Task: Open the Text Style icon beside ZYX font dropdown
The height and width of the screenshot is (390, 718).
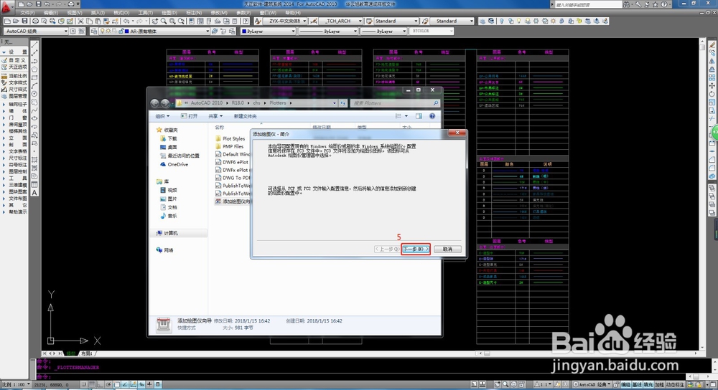Action: (x=258, y=21)
